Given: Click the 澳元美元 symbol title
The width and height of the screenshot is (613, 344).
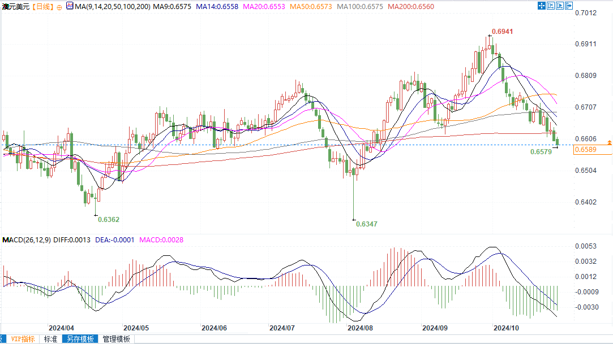Looking at the screenshot, I should [16, 7].
